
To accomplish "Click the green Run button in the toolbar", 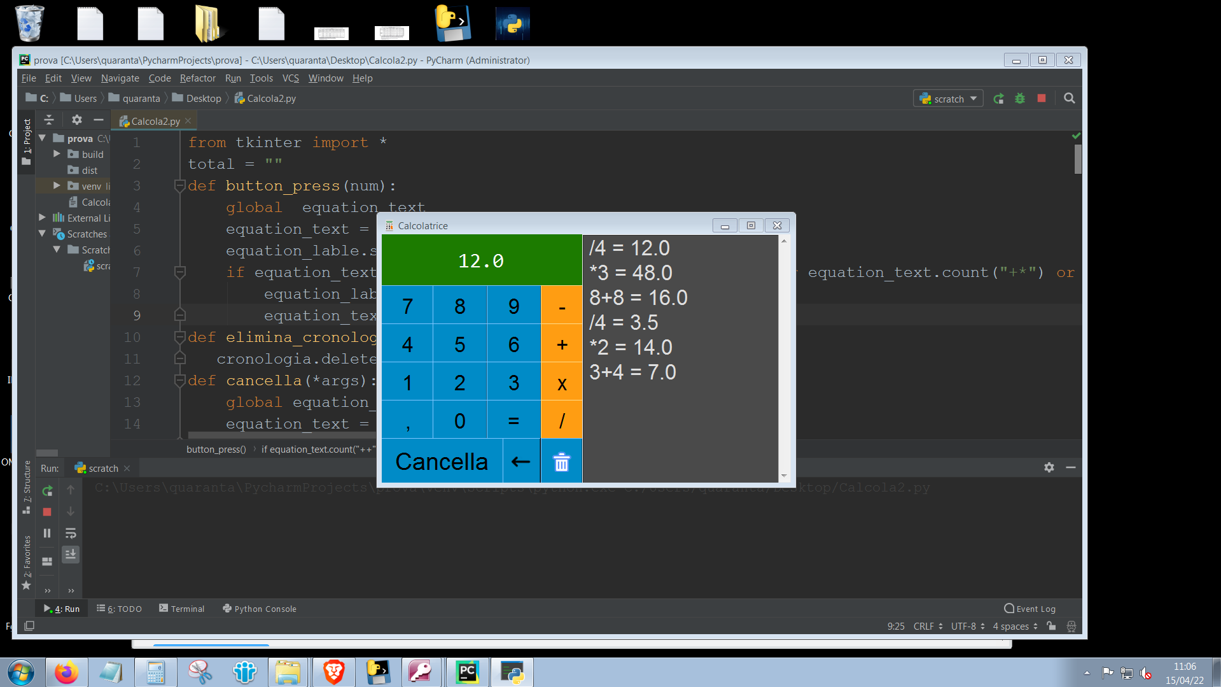I will 998,99.
